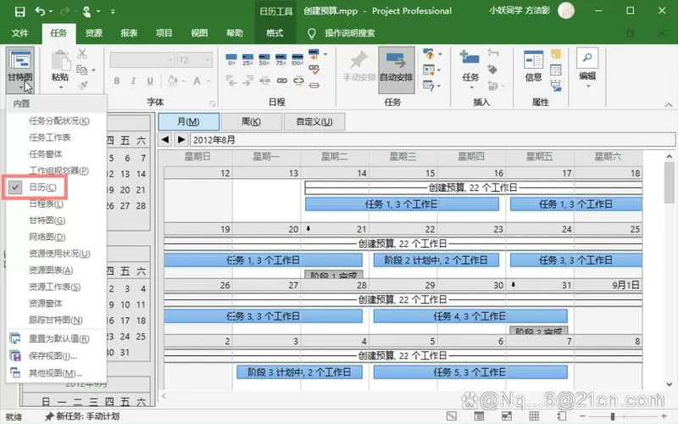Click the Indent task icon
This screenshot has height=424, width=678.
click(247, 81)
